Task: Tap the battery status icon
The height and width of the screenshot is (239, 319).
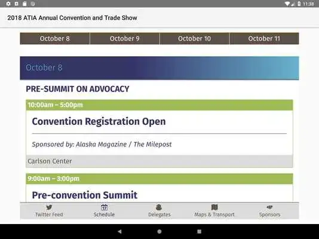Action: pos(299,4)
